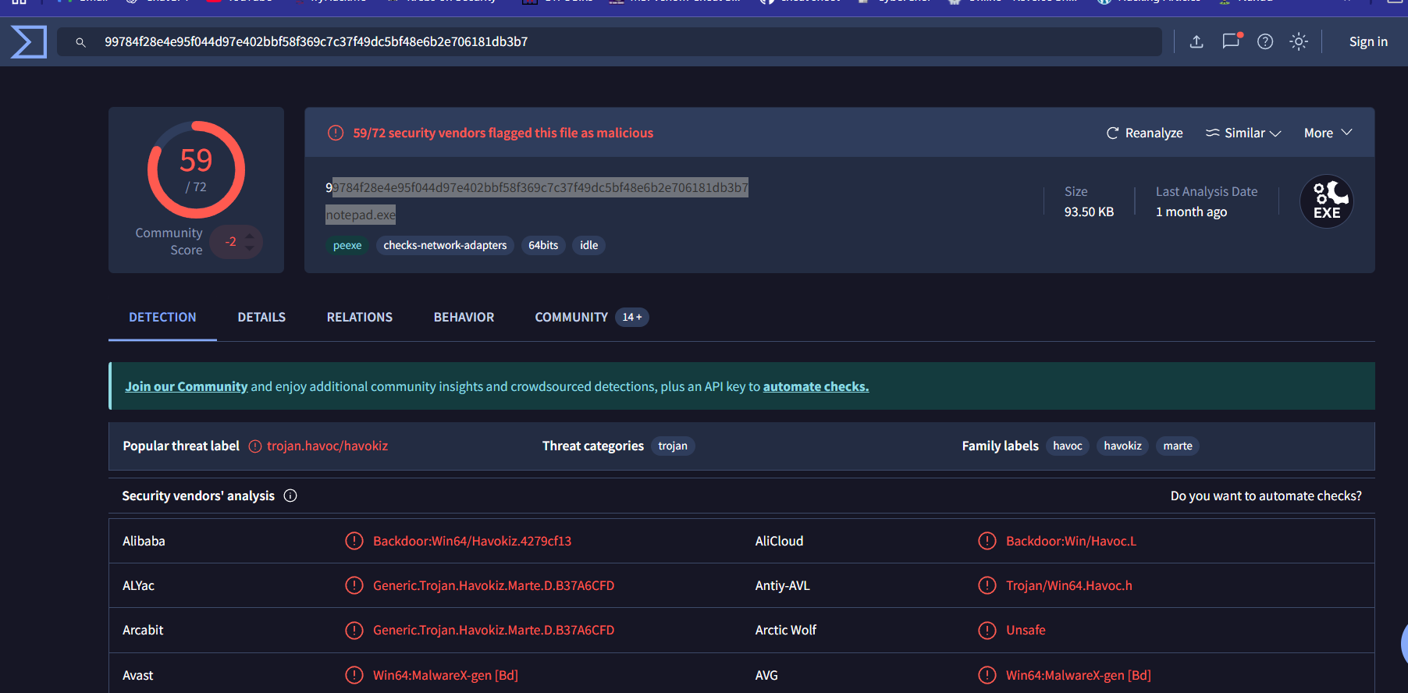Viewport: 1408px width, 693px height.
Task: Click alert icon next to Alibaba detection
Action: (x=354, y=541)
